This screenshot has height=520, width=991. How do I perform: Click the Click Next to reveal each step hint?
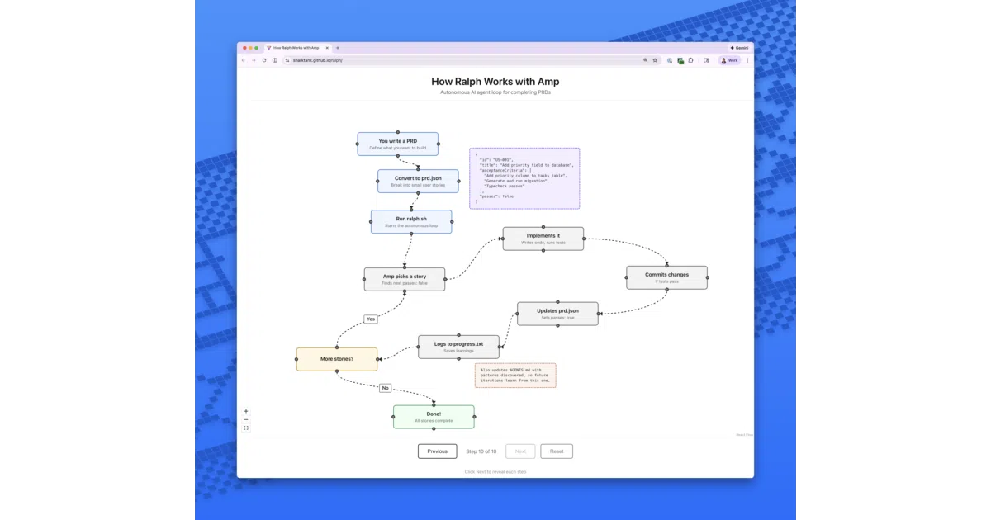(x=495, y=472)
